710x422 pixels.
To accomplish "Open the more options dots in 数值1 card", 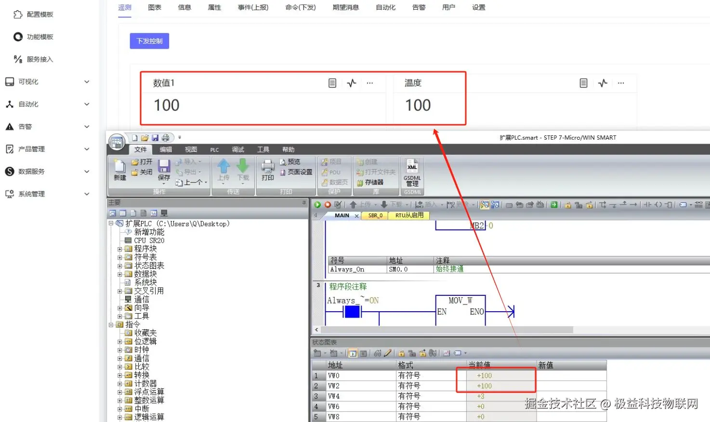I will (370, 83).
